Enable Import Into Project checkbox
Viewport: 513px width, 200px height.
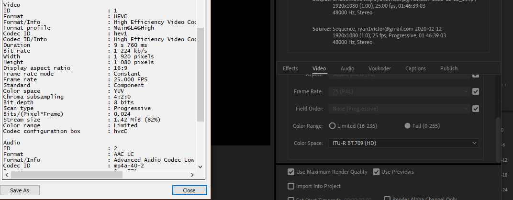click(291, 186)
